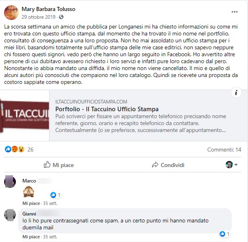The image size is (248, 242).
Task: Like Marco's comment via Mi piace
Action: pos(31,203)
